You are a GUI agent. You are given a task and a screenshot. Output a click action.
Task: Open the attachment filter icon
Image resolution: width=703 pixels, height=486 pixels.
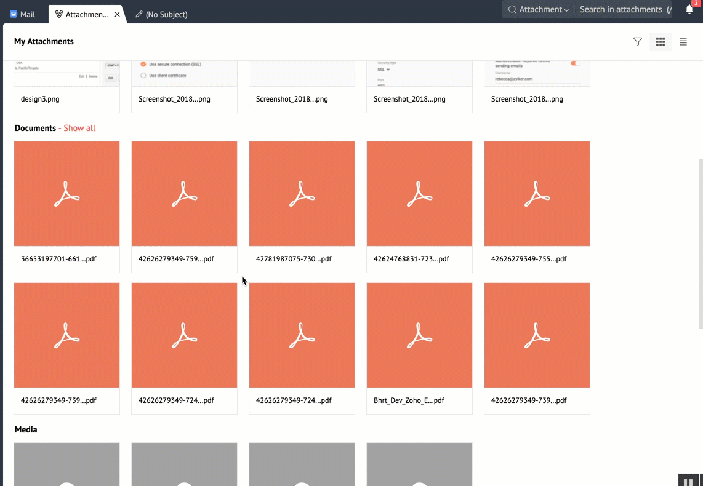637,42
